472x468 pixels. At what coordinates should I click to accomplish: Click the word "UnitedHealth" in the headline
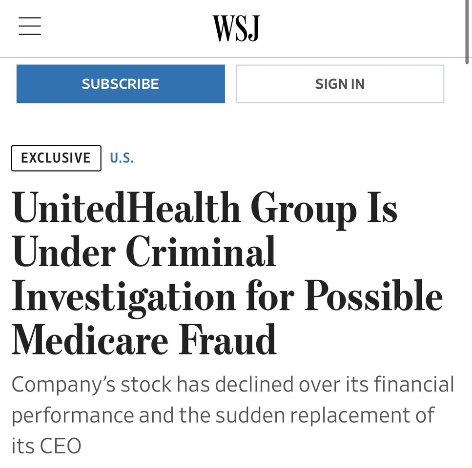tap(126, 207)
